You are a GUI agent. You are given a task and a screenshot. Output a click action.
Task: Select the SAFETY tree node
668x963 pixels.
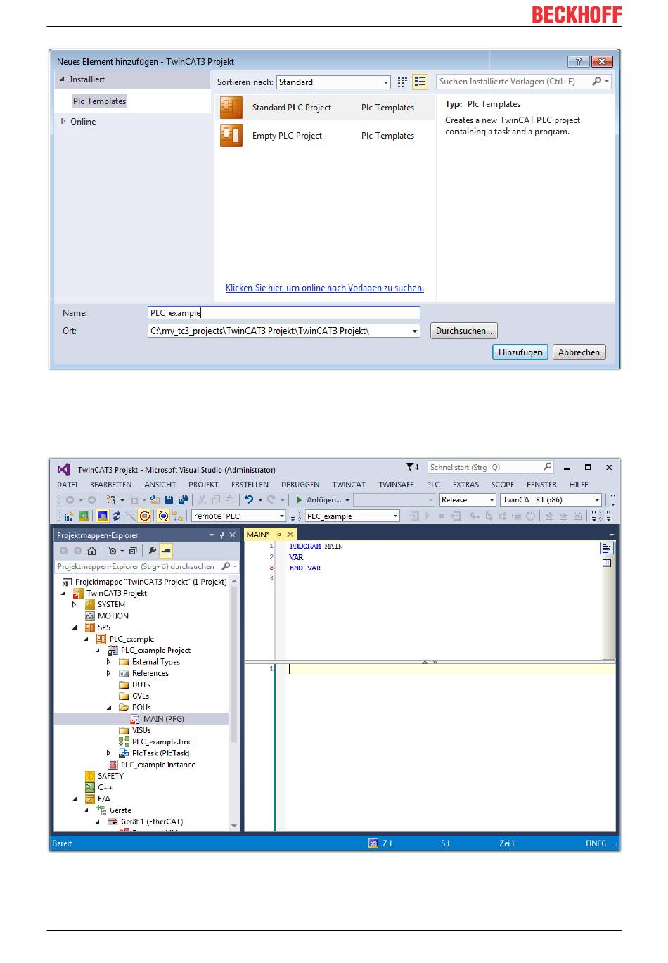(110, 776)
